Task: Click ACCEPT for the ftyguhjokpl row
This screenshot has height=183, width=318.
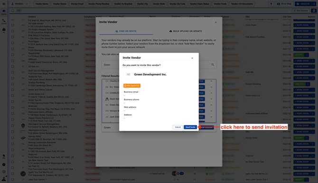Action: [299, 55]
